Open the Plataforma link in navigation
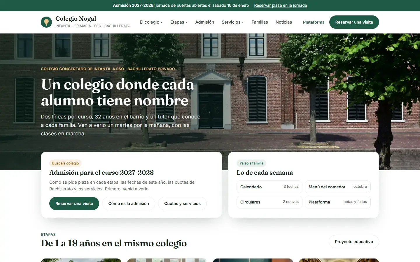This screenshot has height=262, width=420. click(314, 22)
